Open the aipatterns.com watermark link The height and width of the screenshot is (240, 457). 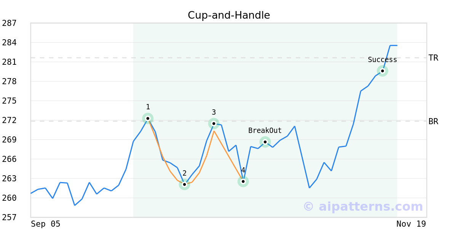(363, 206)
